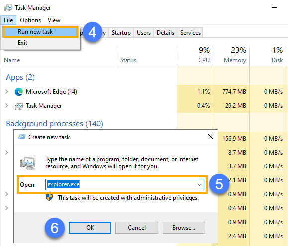The height and width of the screenshot is (246, 288).
Task: Click the administrative shield icon
Action: 49,198
